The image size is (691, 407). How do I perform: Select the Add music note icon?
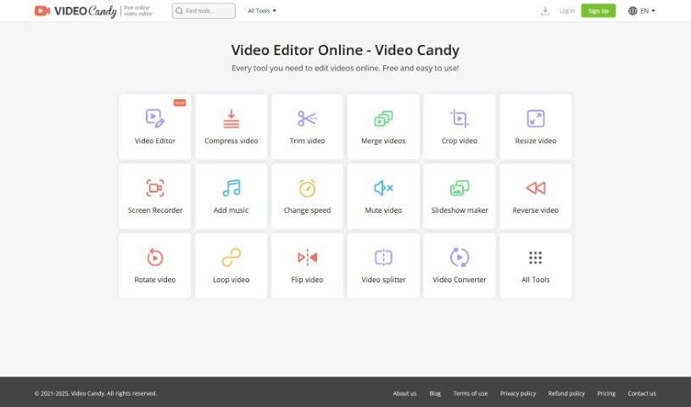pyautogui.click(x=231, y=188)
